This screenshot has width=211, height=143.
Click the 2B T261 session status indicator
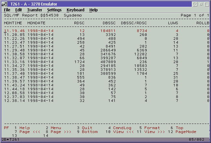[10, 139]
